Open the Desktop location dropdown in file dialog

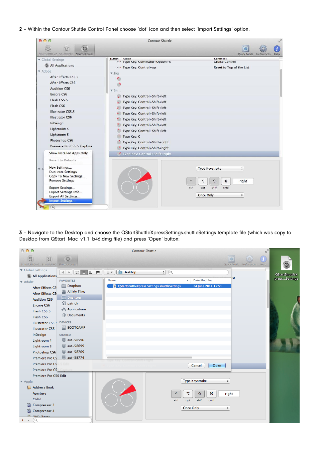click(x=141, y=272)
